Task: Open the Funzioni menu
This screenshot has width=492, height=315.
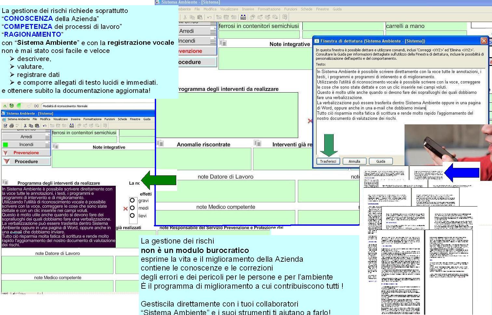Action: (x=110, y=119)
